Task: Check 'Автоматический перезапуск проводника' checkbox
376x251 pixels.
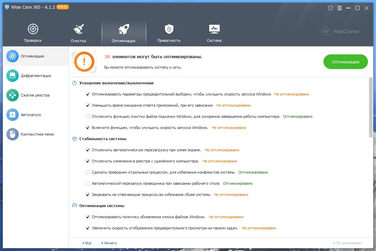Action: (x=88, y=183)
